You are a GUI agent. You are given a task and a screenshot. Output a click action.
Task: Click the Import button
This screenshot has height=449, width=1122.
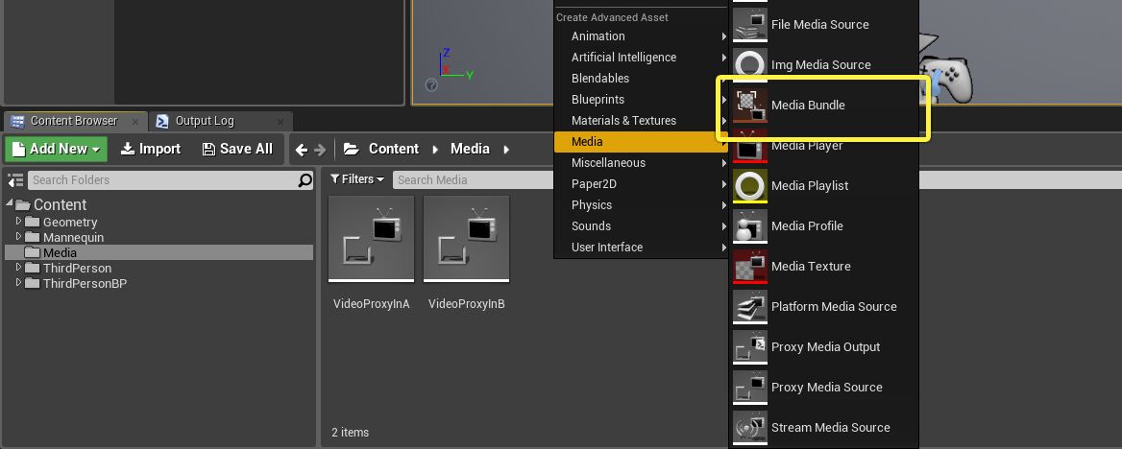pos(150,149)
